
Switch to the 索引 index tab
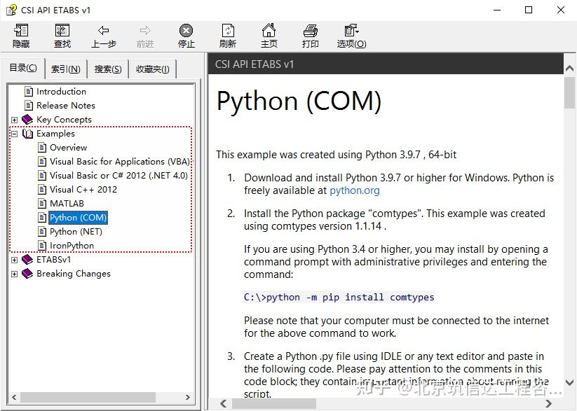click(65, 68)
